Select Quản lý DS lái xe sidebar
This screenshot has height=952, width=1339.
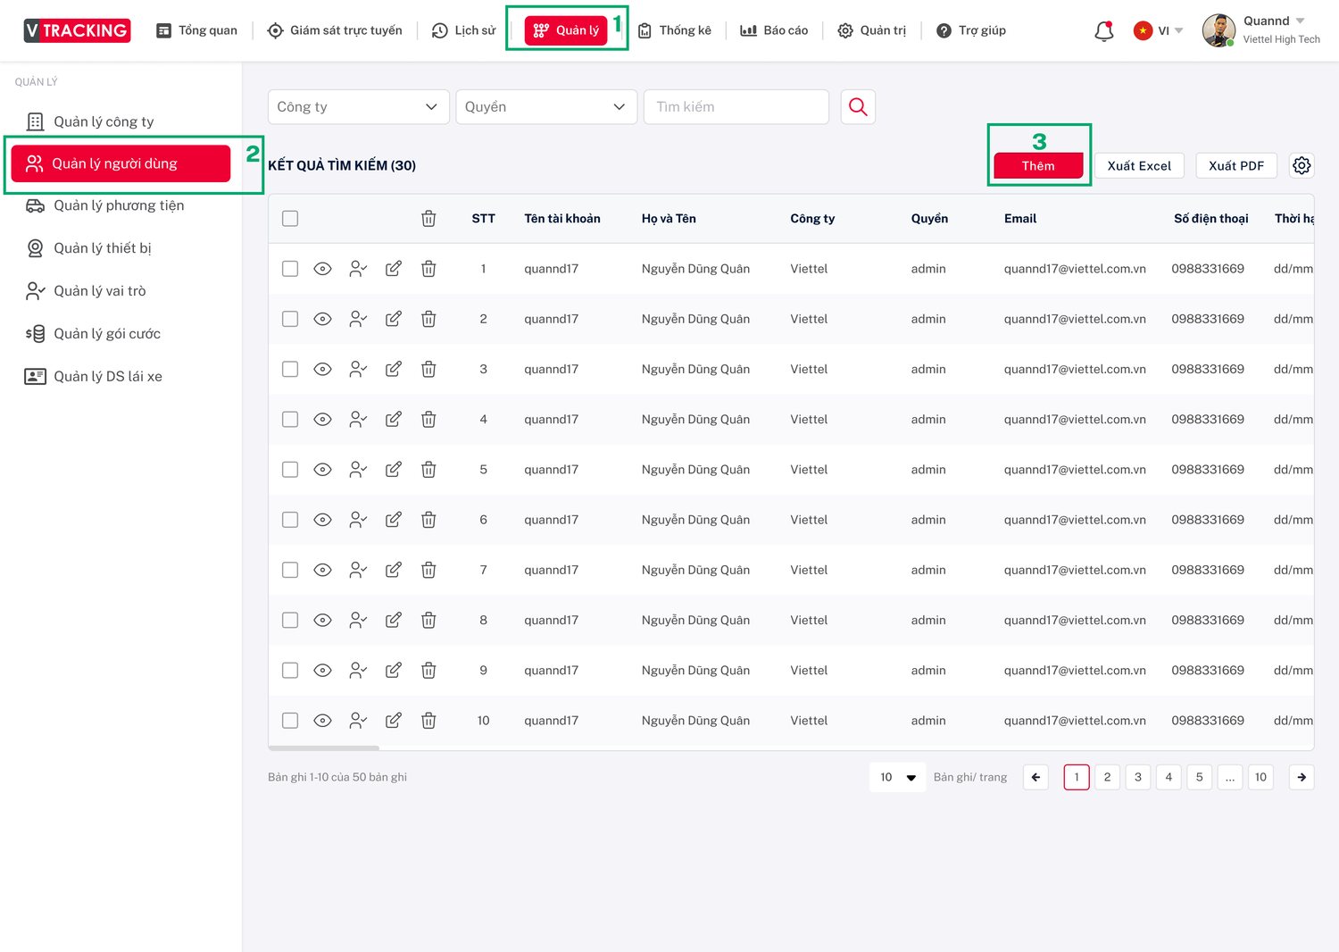tap(94, 377)
